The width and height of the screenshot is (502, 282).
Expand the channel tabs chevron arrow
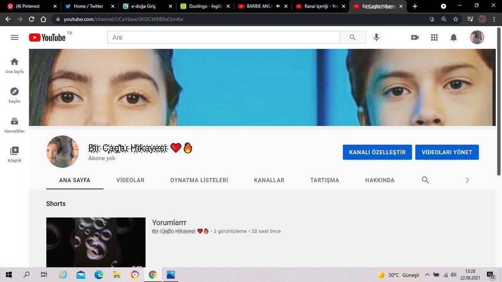pyautogui.click(x=467, y=180)
